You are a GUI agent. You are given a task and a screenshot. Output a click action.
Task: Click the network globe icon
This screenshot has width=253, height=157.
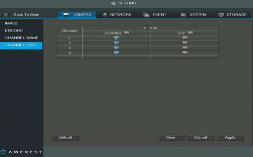point(105,15)
